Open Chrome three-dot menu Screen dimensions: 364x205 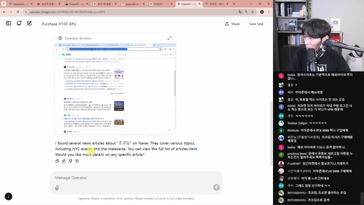pos(269,12)
